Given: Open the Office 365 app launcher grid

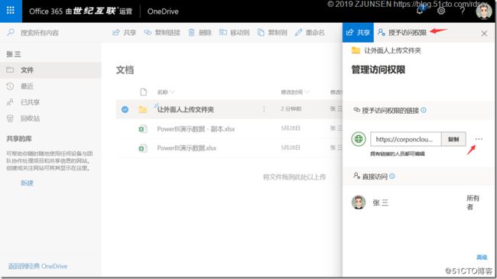Looking at the screenshot, I should click(x=11, y=11).
